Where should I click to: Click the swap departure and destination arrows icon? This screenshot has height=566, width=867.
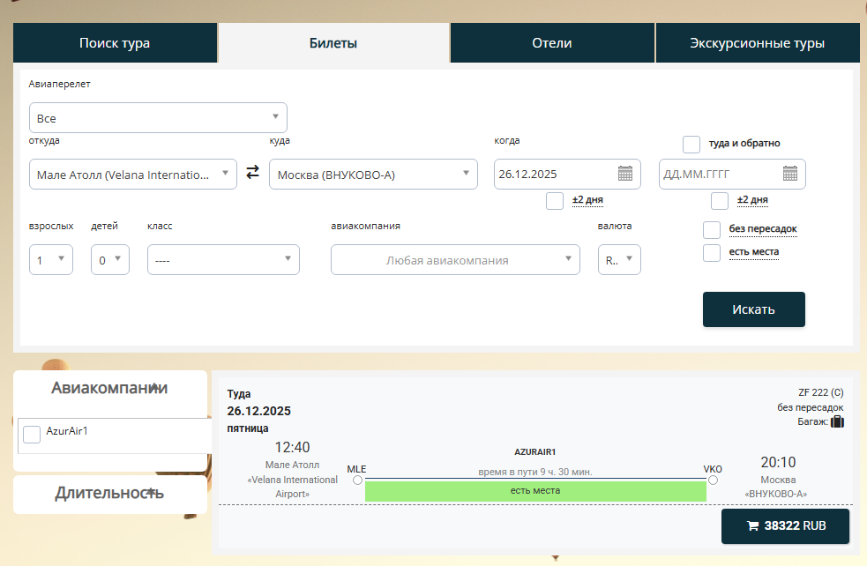(253, 174)
